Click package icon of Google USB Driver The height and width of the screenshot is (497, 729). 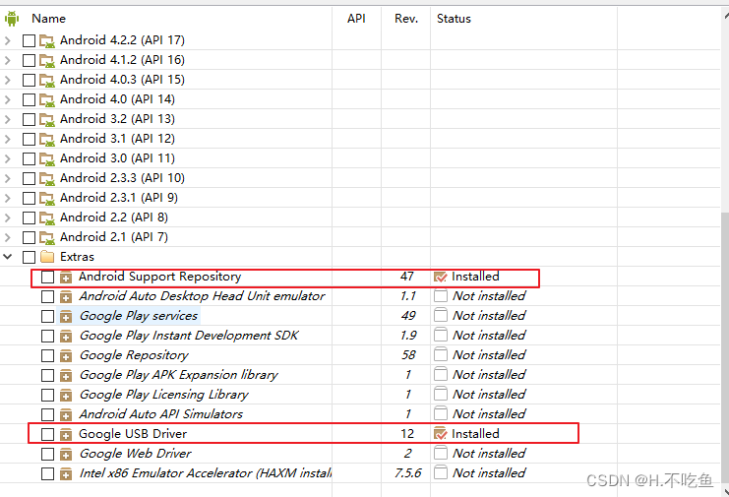click(x=66, y=435)
